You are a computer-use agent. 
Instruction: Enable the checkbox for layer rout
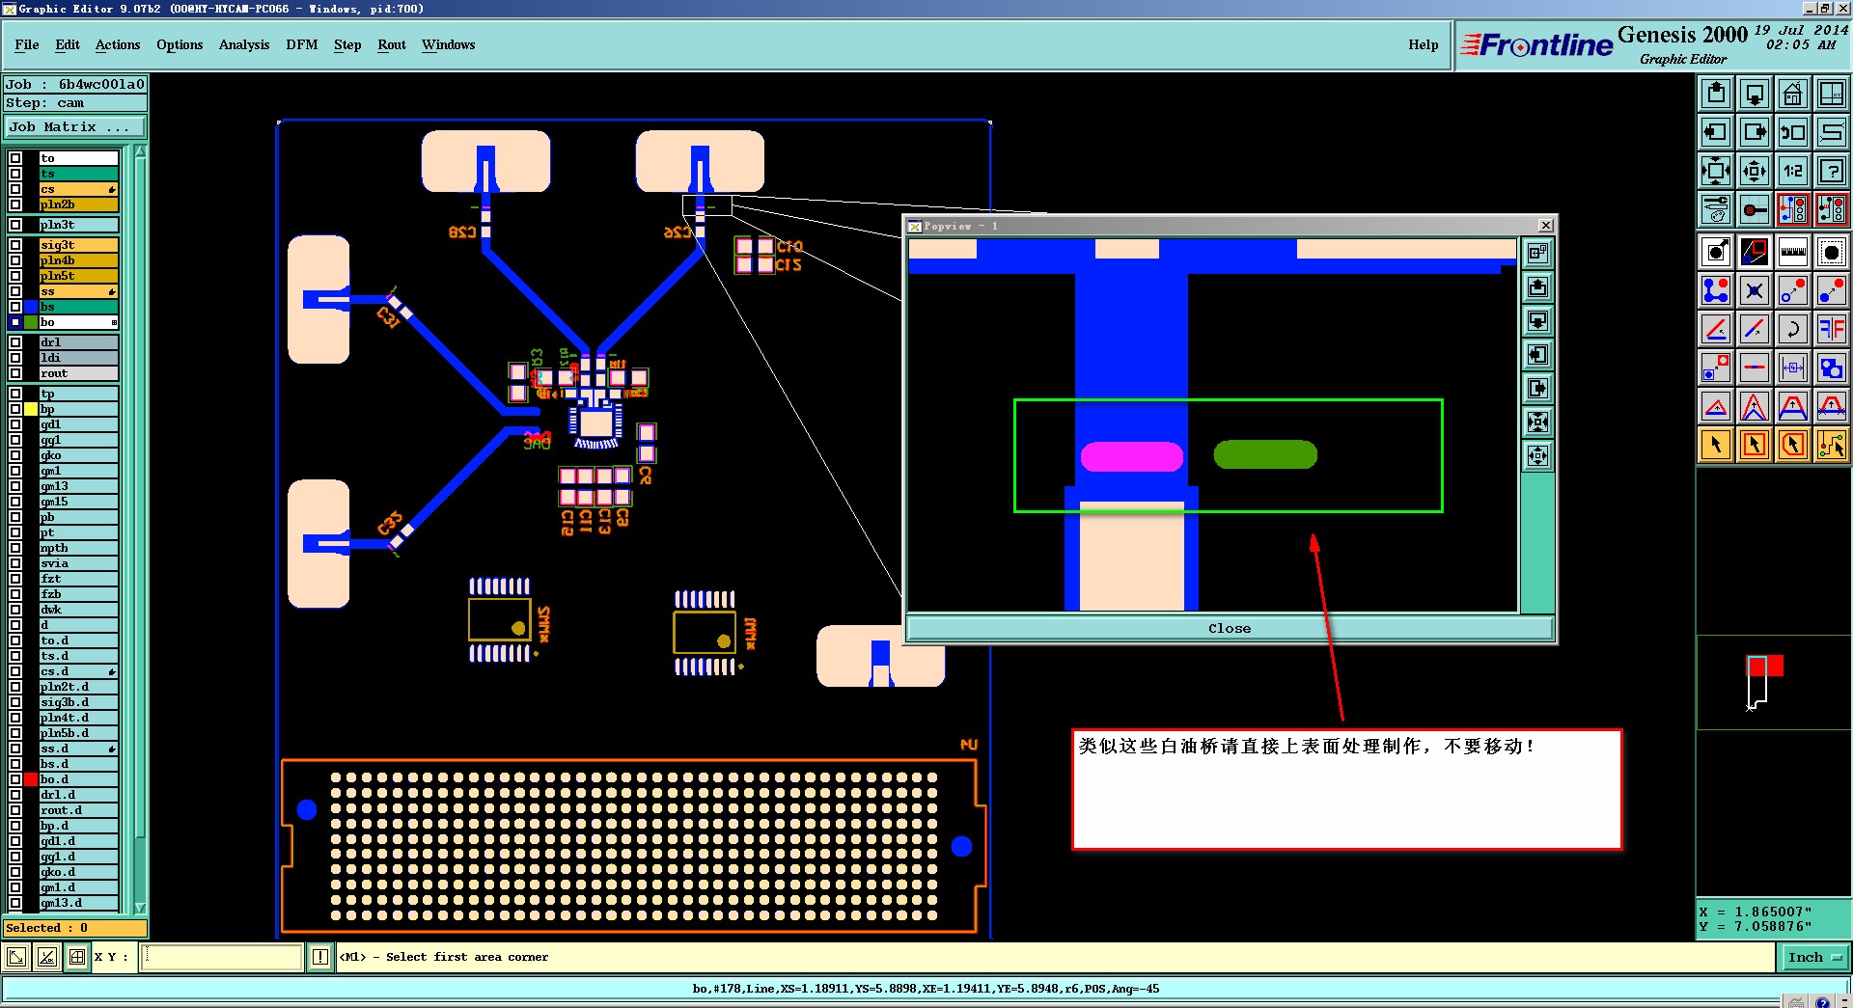(x=15, y=373)
